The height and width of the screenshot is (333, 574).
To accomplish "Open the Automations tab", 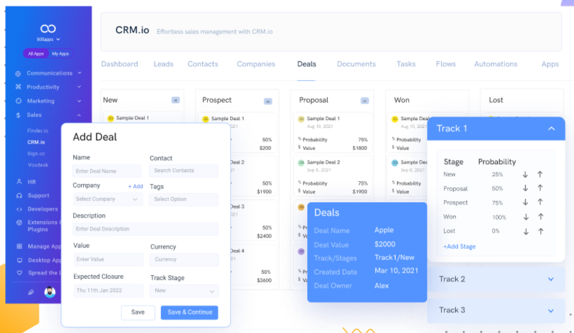I will (x=496, y=64).
